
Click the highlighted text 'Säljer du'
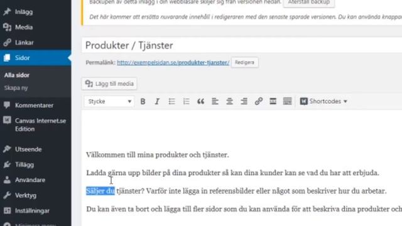tap(100, 191)
